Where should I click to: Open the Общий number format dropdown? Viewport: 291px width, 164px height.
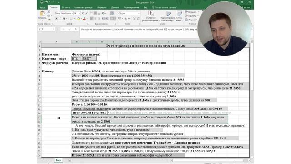(x=139, y=13)
